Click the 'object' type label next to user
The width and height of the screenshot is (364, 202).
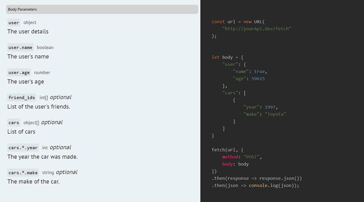coord(30,23)
